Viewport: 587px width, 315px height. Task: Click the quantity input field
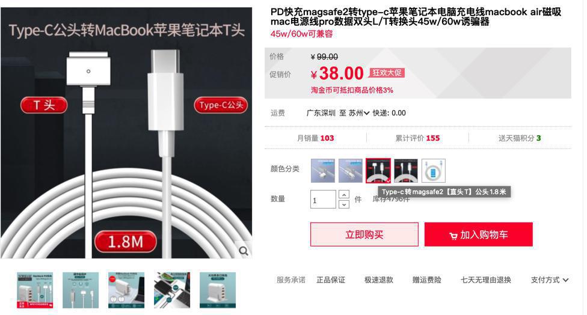click(x=323, y=200)
